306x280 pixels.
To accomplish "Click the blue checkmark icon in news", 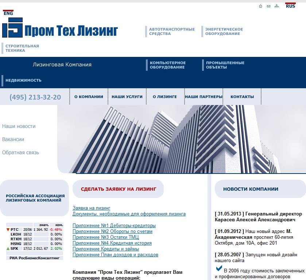I will point(219,268).
